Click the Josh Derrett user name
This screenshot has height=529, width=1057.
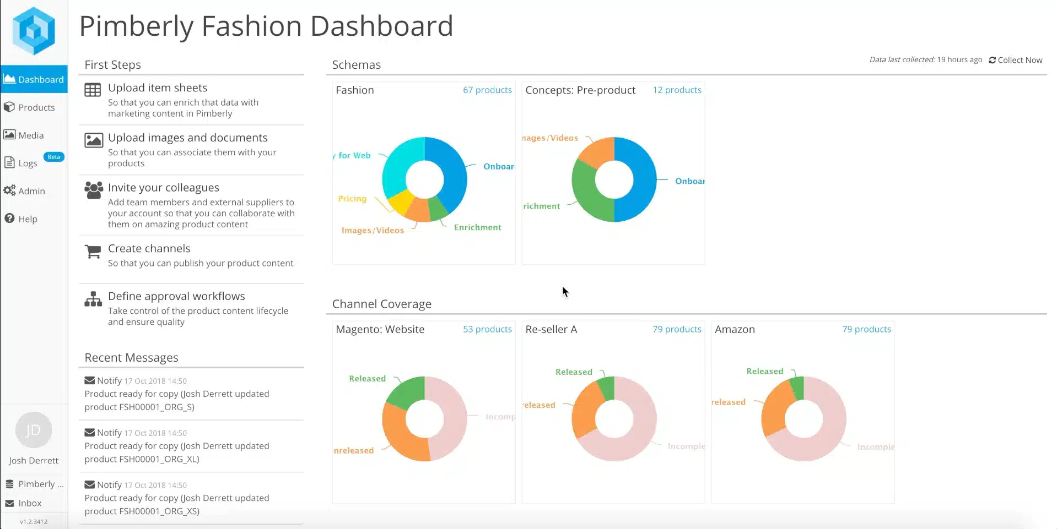[x=34, y=460]
